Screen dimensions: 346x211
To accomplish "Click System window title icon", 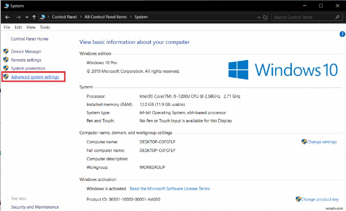I will (6, 6).
